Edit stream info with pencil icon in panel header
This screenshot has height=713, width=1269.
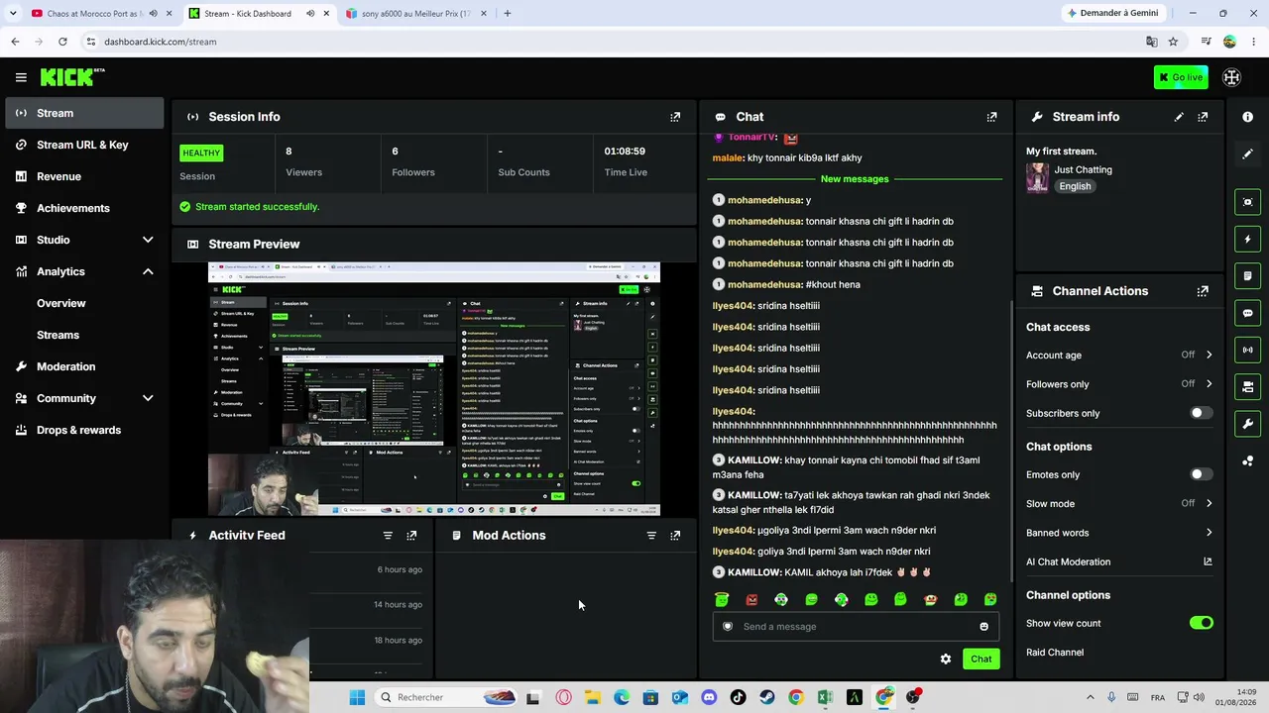pos(1179,117)
